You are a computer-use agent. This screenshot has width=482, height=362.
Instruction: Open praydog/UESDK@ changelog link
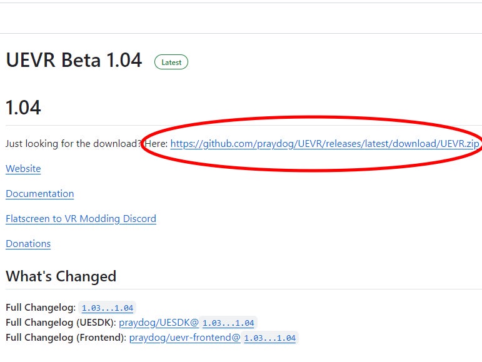(x=159, y=323)
